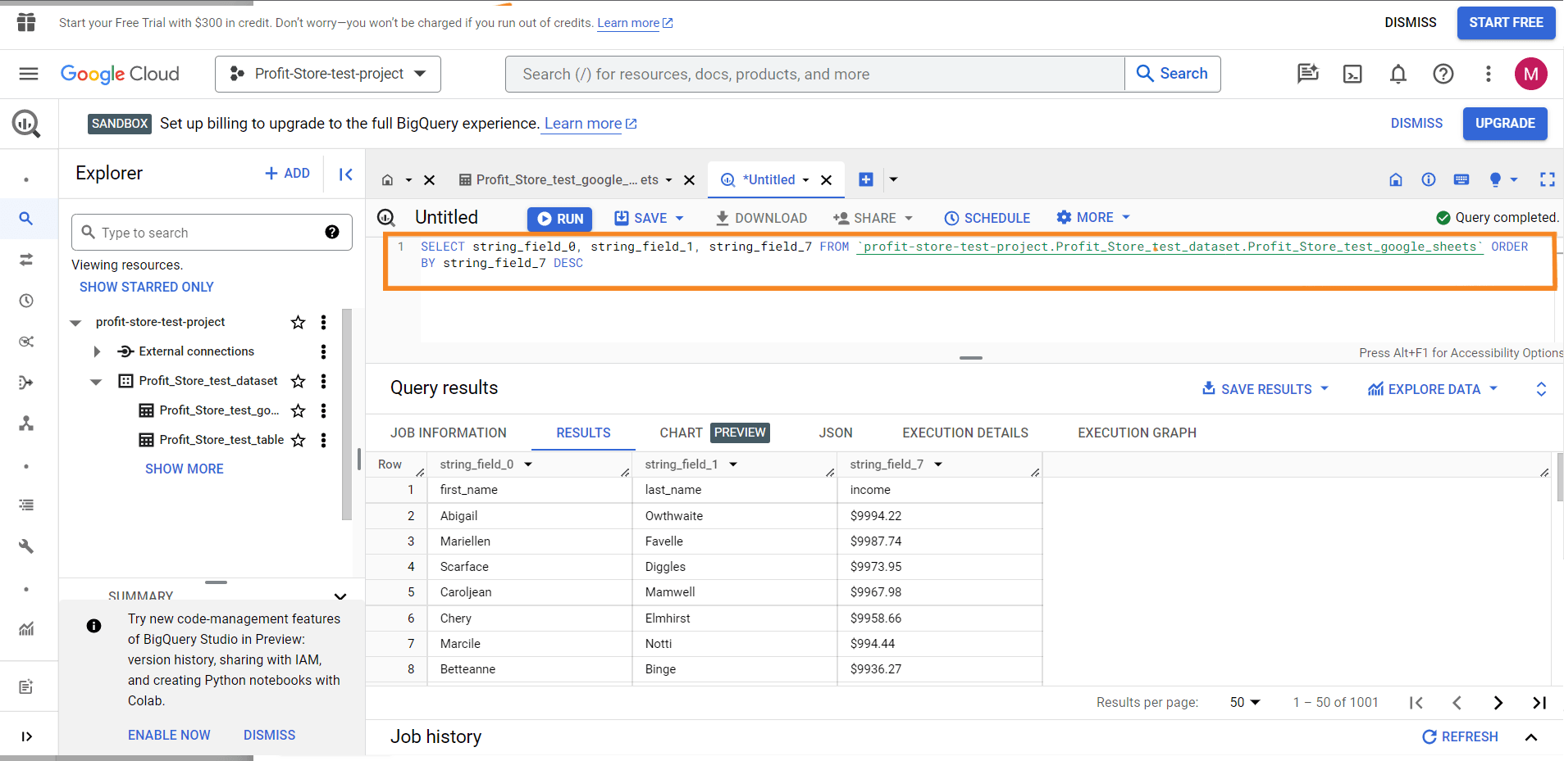Create a new query tab with plus icon
Image resolution: width=1564 pixels, height=761 pixels.
[866, 179]
